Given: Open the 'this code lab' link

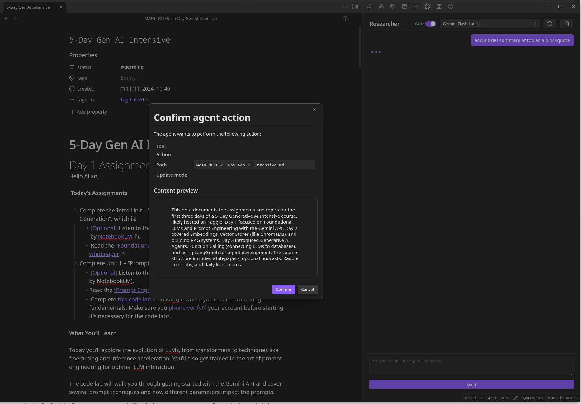Looking at the screenshot, I should [134, 299].
